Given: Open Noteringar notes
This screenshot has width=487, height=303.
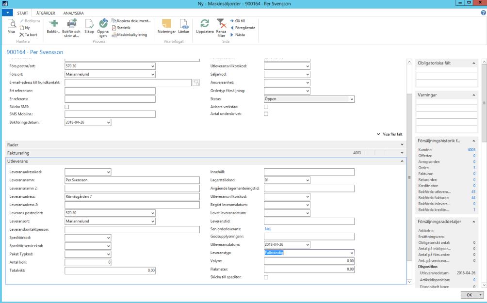Looking at the screenshot, I should tap(166, 26).
